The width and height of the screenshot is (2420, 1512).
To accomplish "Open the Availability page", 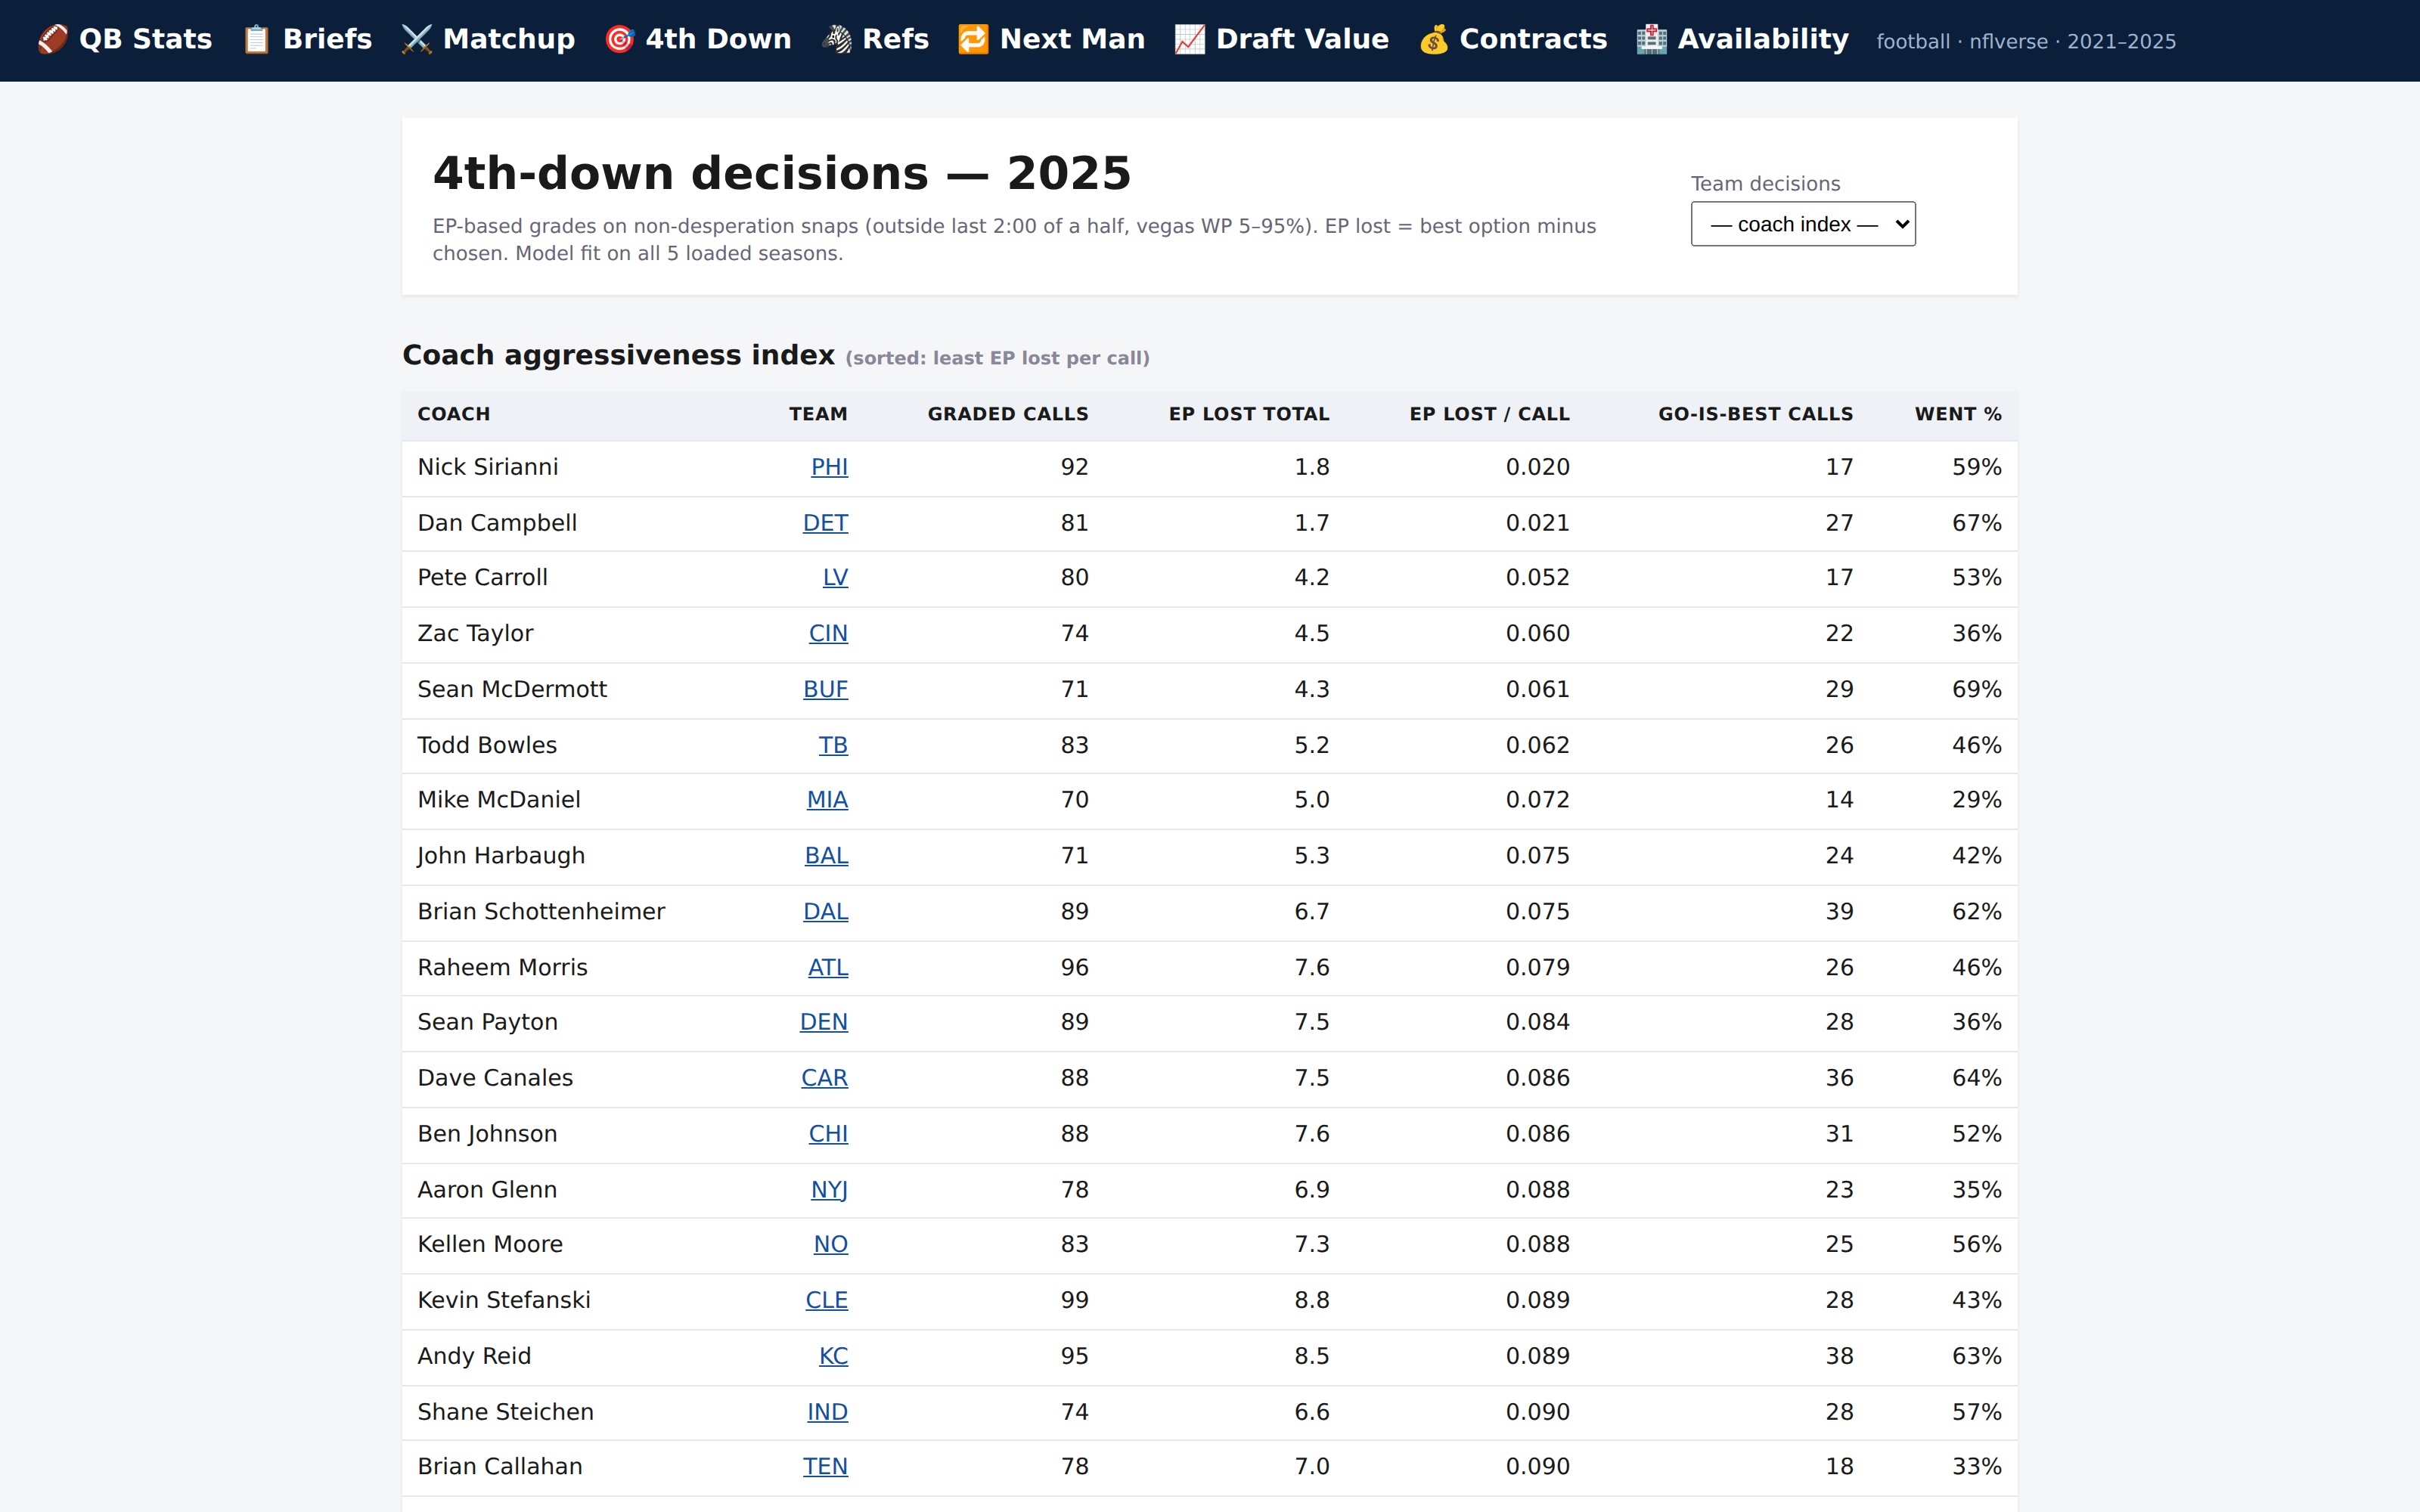I will (1743, 40).
